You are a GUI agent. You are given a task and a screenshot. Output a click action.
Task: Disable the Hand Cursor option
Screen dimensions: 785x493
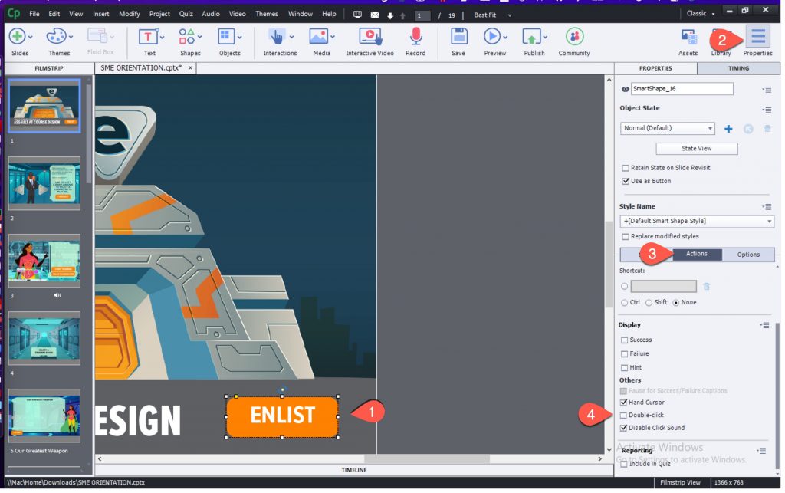coord(625,403)
